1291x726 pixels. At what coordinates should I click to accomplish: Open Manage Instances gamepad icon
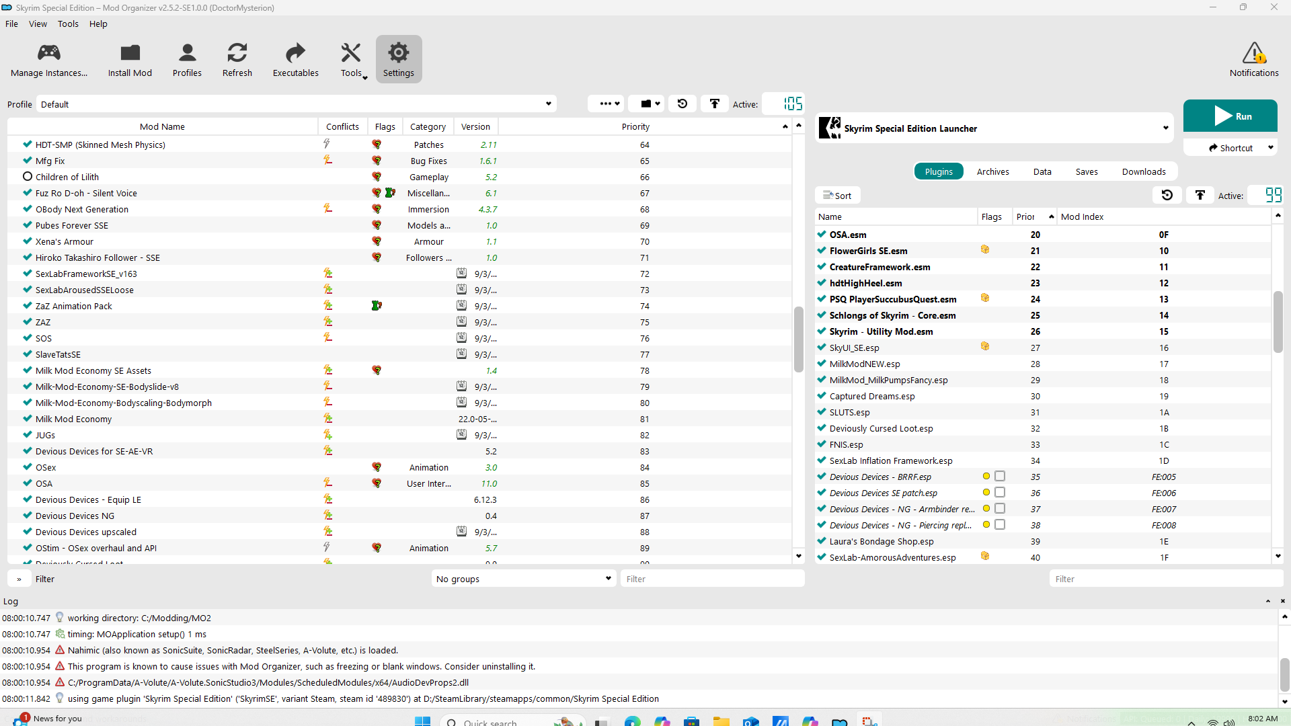(48, 53)
